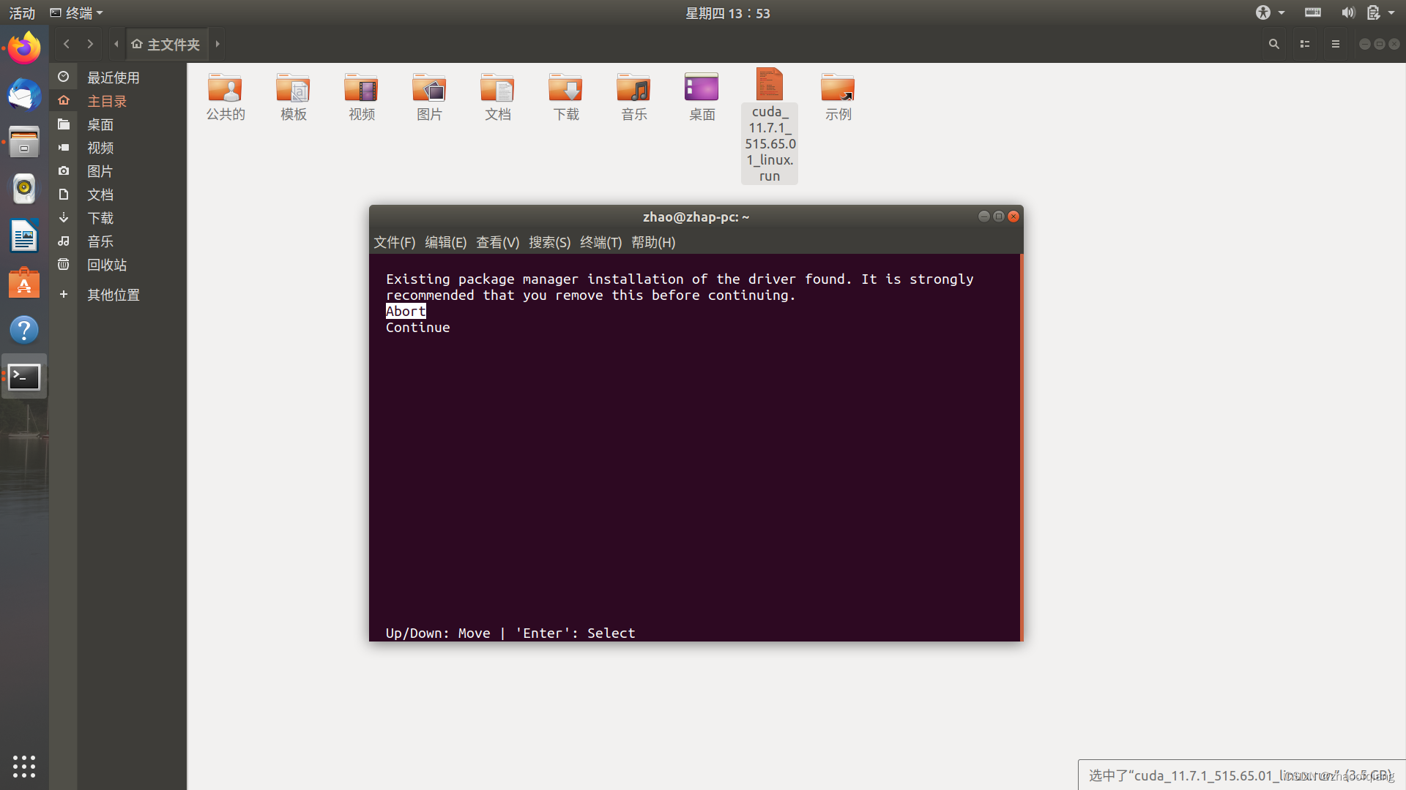Click 其他位置 in the sidebar

click(113, 295)
